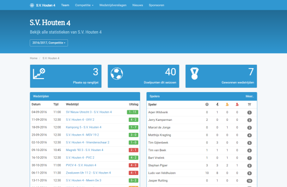Click the S.V. Houten 4 brand link

point(45,5)
